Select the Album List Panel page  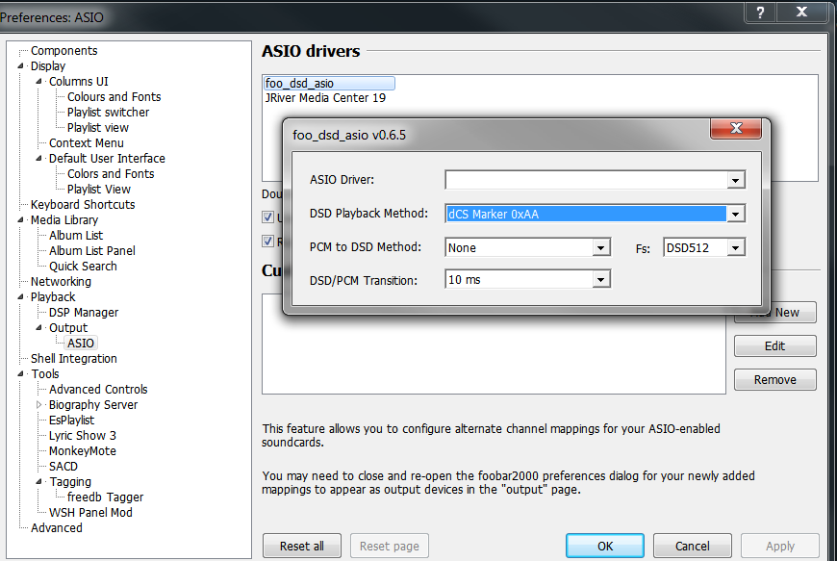(91, 251)
